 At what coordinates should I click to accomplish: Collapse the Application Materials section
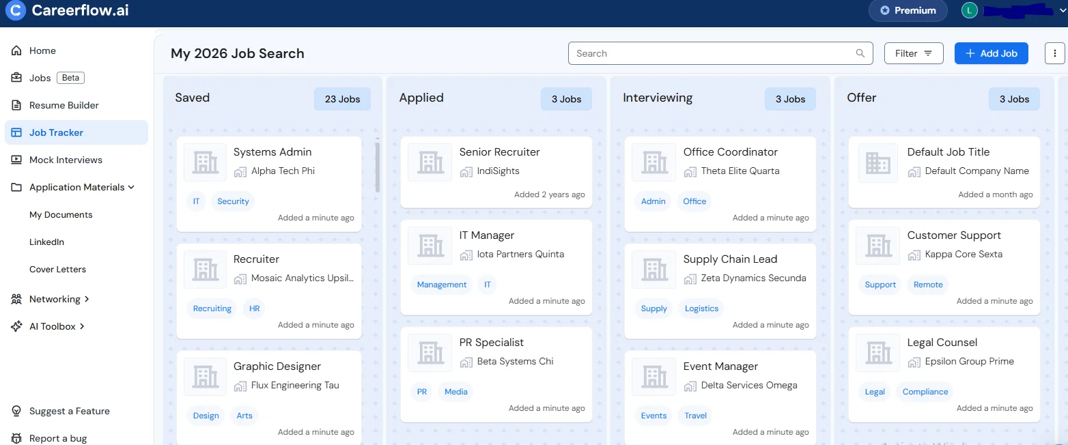pyautogui.click(x=129, y=187)
